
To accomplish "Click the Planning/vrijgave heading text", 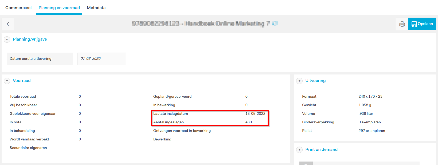I will (x=30, y=39).
